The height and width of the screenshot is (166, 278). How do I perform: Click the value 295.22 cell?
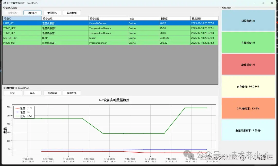click(x=175, y=43)
